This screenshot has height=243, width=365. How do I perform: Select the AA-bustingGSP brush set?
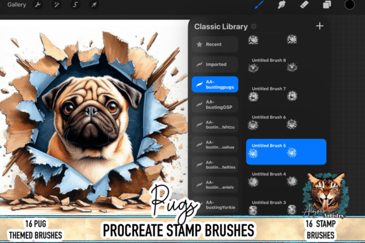(215, 104)
